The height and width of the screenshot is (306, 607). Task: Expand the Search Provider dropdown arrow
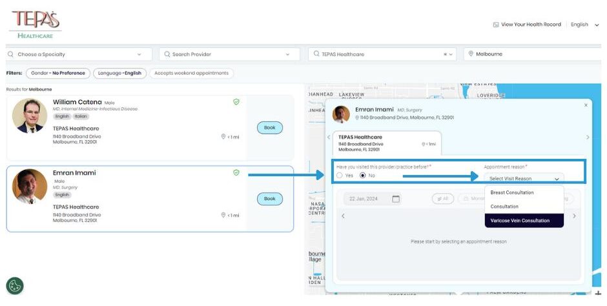[287, 54]
